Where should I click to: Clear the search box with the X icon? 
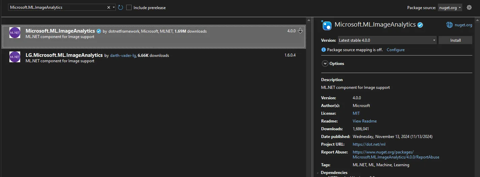(109, 7)
